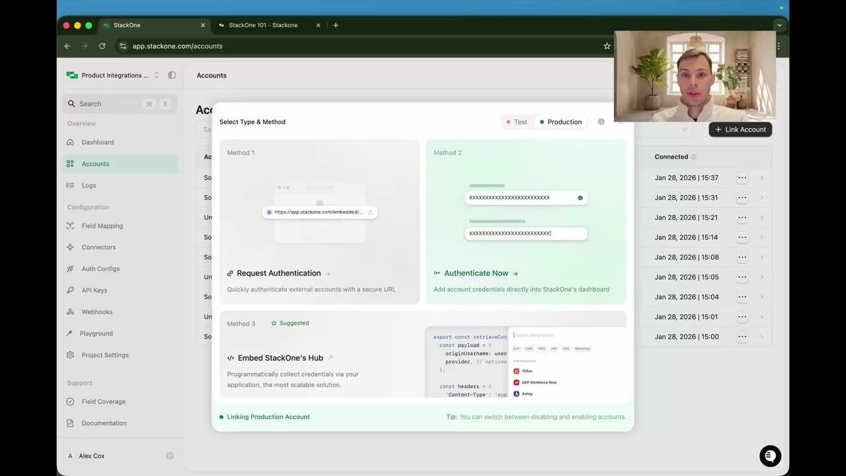This screenshot has height=476, width=846.
Task: Click the Dashboard home icon
Action: 70,142
